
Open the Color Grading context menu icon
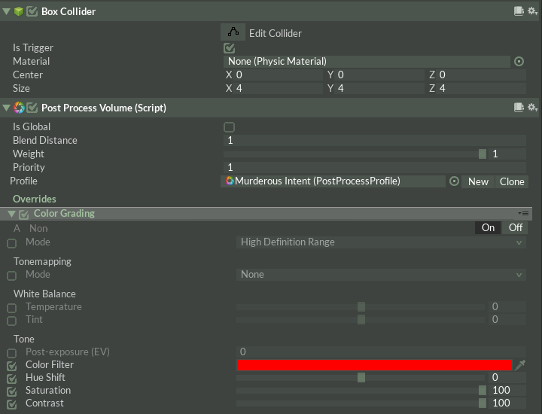tap(523, 214)
